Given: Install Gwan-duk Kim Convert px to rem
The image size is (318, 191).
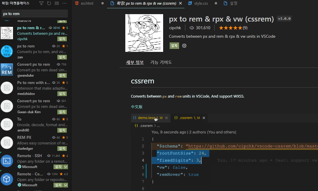Looking at the screenshot, I should (62, 112).
